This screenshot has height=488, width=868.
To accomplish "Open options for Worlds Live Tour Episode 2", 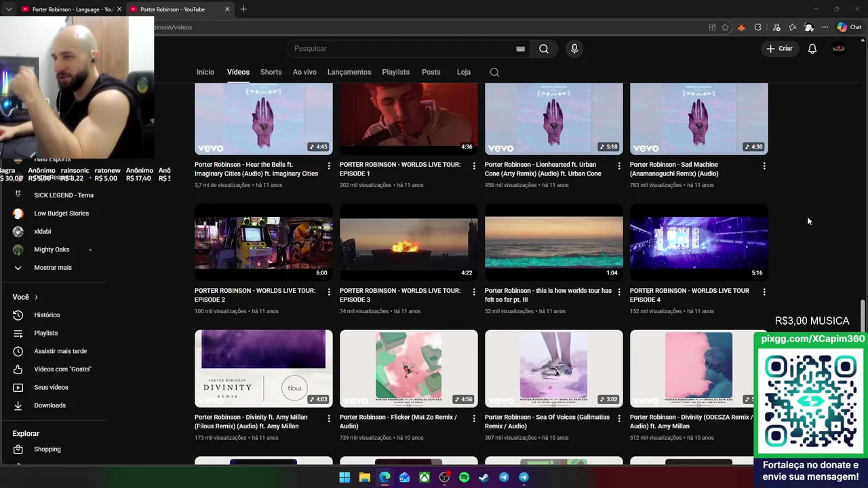I will point(329,291).
